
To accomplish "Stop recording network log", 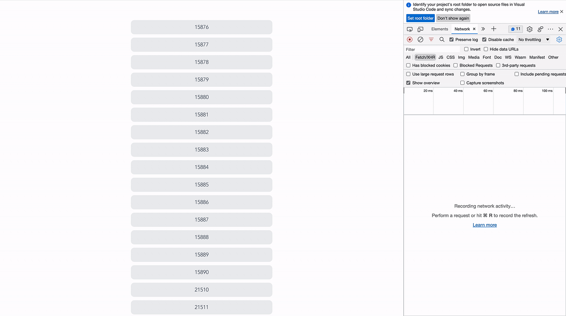I will point(409,39).
